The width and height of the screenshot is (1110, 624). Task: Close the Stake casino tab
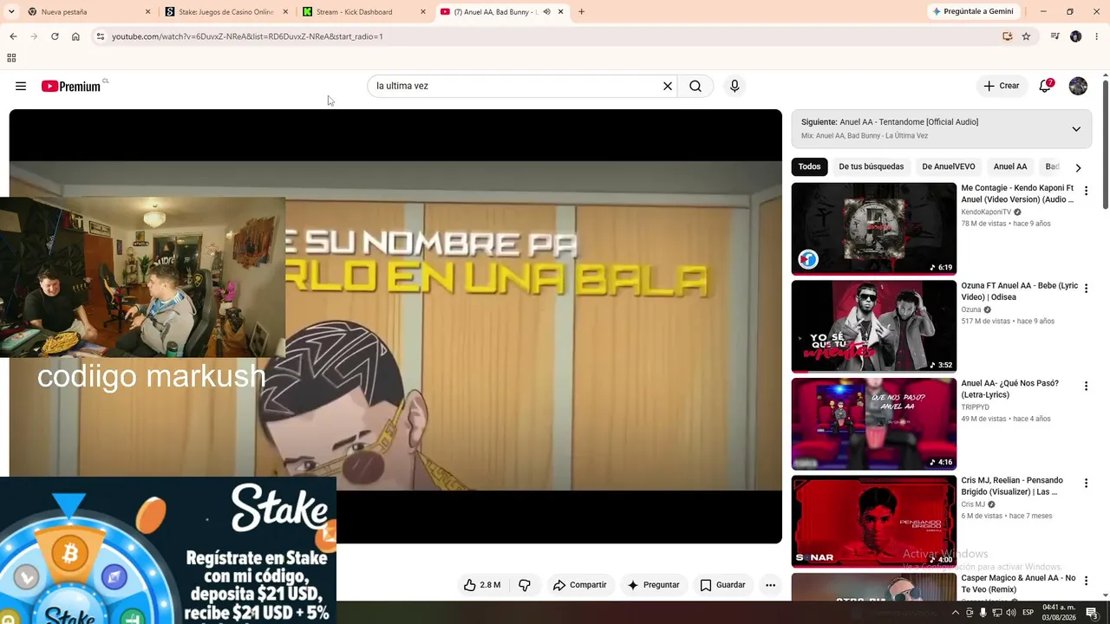click(285, 12)
